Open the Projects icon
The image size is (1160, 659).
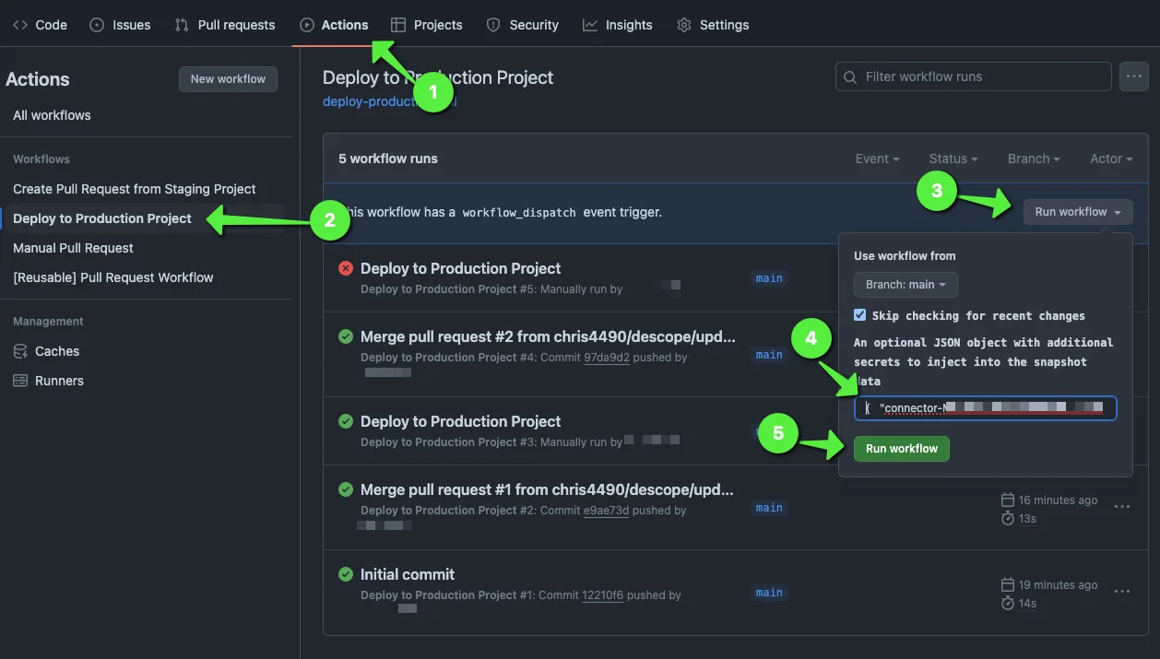(x=398, y=25)
